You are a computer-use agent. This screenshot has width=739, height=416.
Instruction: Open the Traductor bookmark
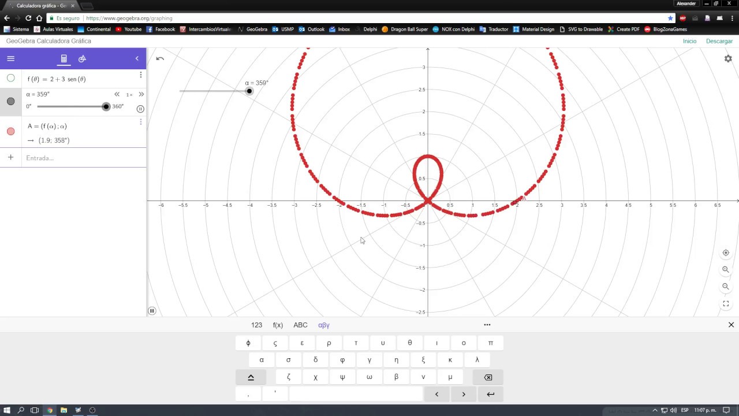click(x=494, y=29)
